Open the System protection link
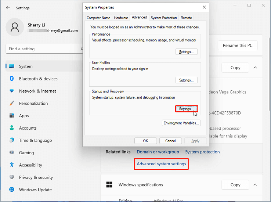 click(202, 152)
